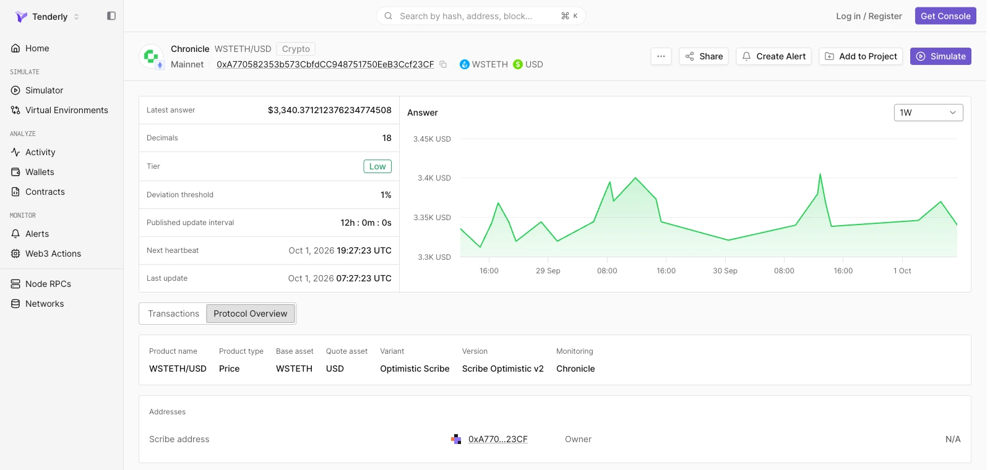The height and width of the screenshot is (470, 990).
Task: Click Add to Project button
Action: pos(861,56)
